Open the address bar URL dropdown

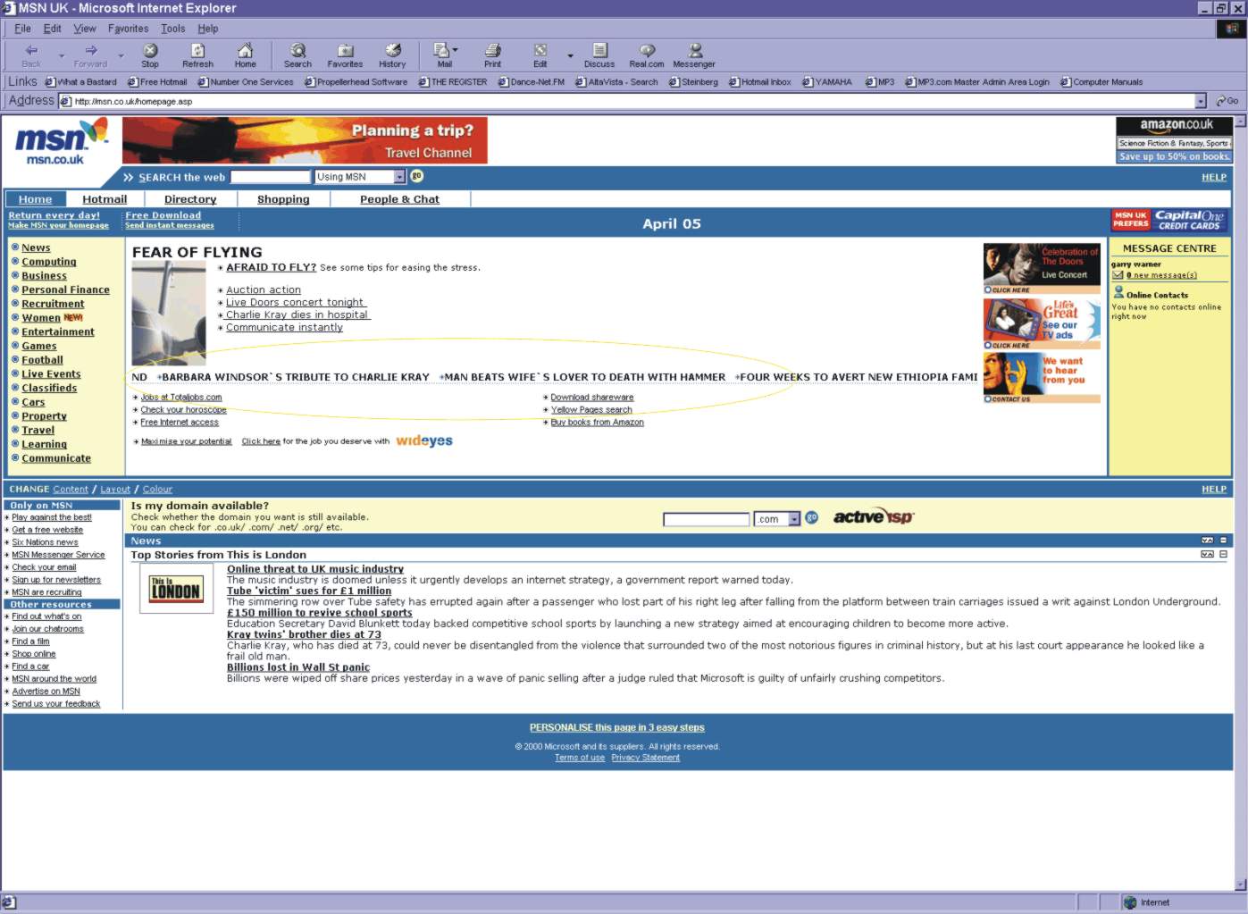click(1200, 101)
